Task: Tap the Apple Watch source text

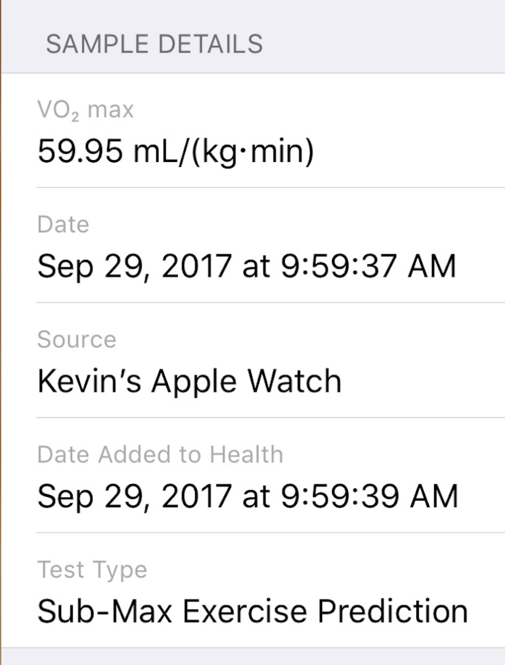Action: coord(246,382)
